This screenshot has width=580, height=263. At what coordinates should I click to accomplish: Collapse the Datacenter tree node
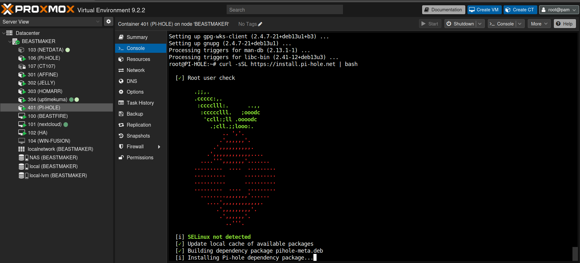4,33
